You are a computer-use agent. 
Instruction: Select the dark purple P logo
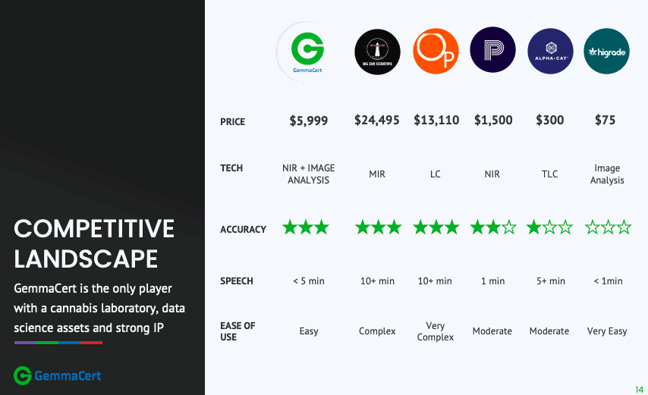click(x=492, y=49)
